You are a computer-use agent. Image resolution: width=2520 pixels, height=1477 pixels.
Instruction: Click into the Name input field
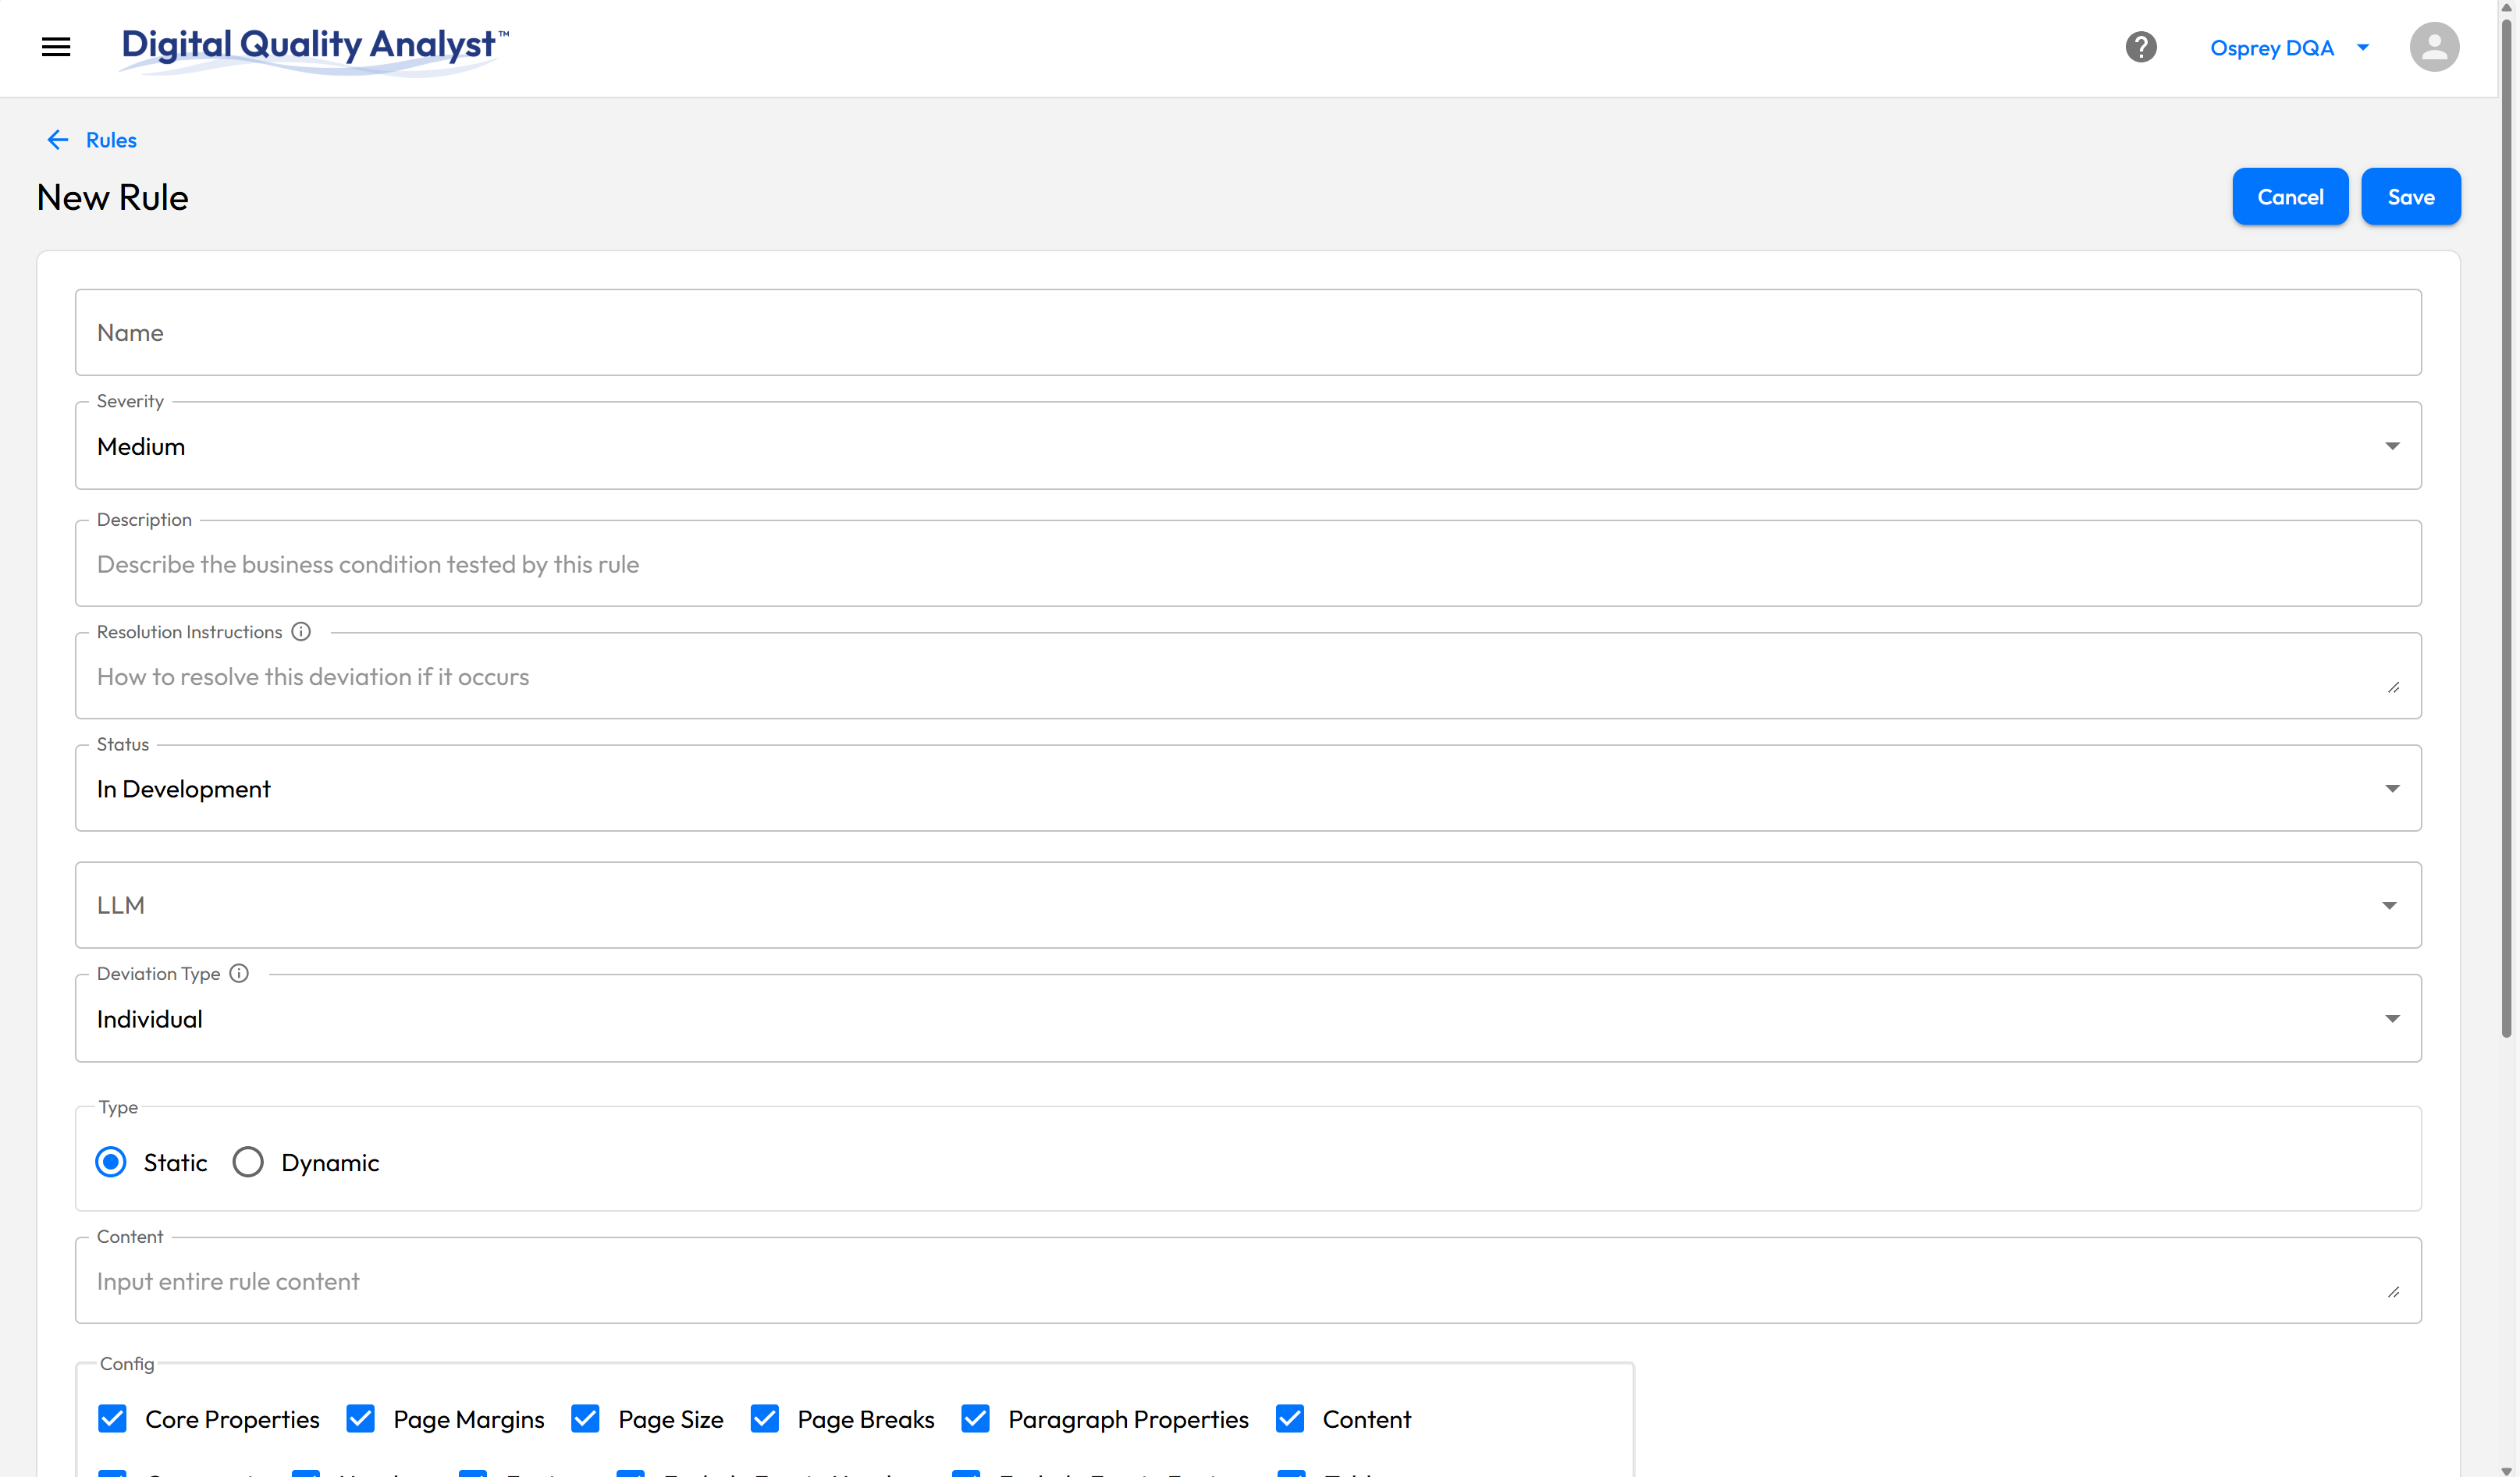(1247, 333)
